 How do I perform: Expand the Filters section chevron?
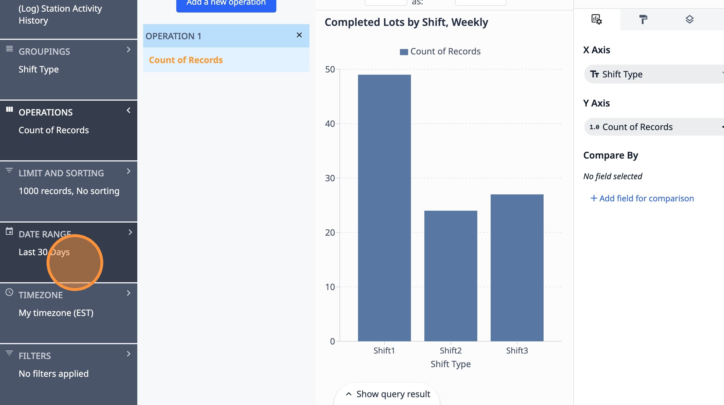[129, 354]
